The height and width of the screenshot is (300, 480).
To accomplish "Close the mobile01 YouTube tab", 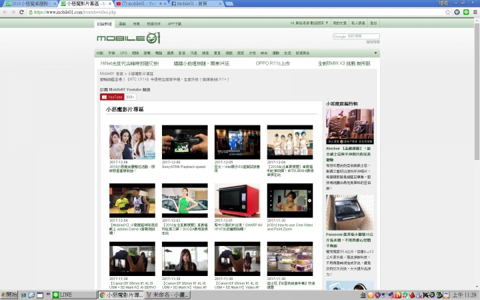I will point(165,4).
